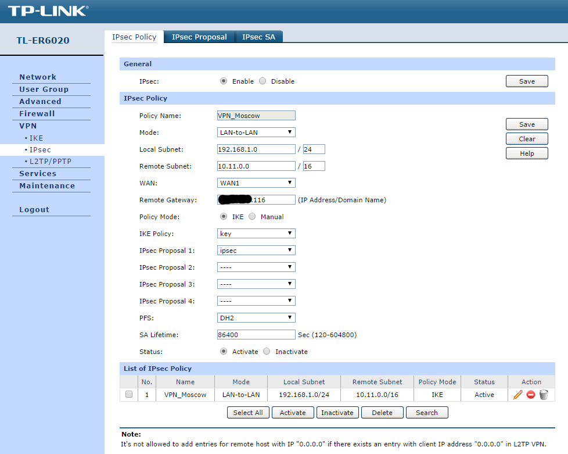Click the SA Lifetime input field
This screenshot has width=568, height=454.
(256, 335)
